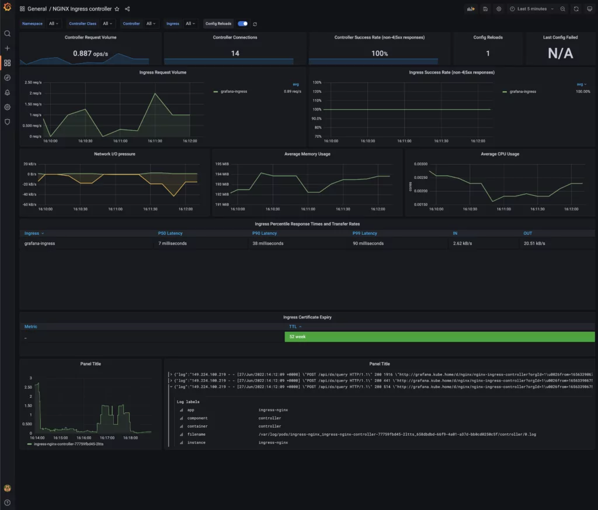Open the Average Memory Usage panel title menu
598x510 pixels.
click(x=307, y=154)
